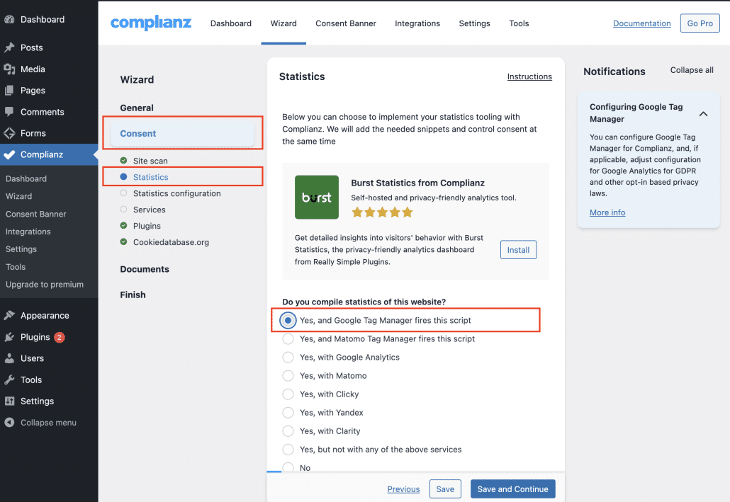The width and height of the screenshot is (730, 502).
Task: Go back with the Previous link
Action: [x=403, y=489]
